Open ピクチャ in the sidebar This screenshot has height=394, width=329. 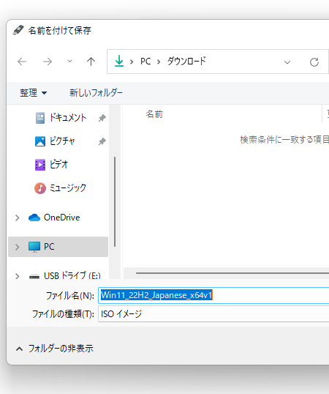pos(62,141)
